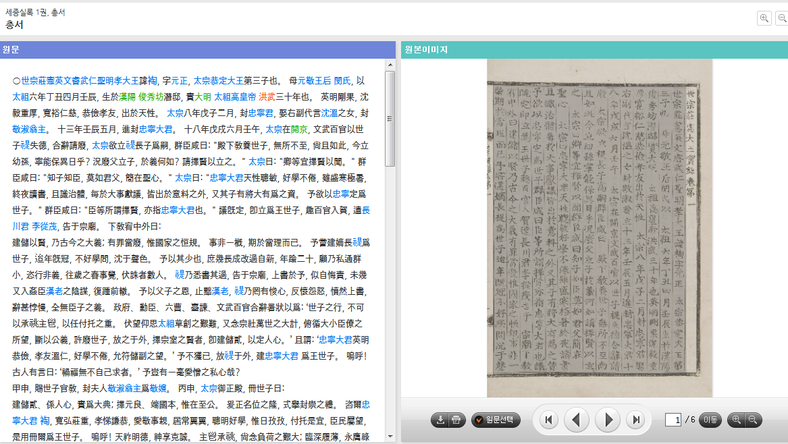Image resolution: width=788 pixels, height=444 pixels.
Task: Enlarge text with top-right zoom-in icon
Action: (x=764, y=19)
